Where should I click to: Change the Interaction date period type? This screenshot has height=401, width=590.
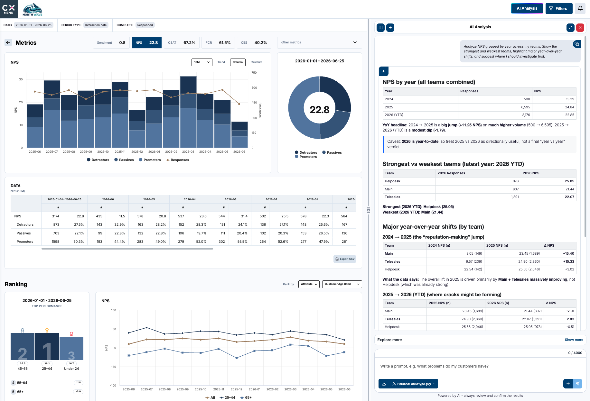point(96,25)
